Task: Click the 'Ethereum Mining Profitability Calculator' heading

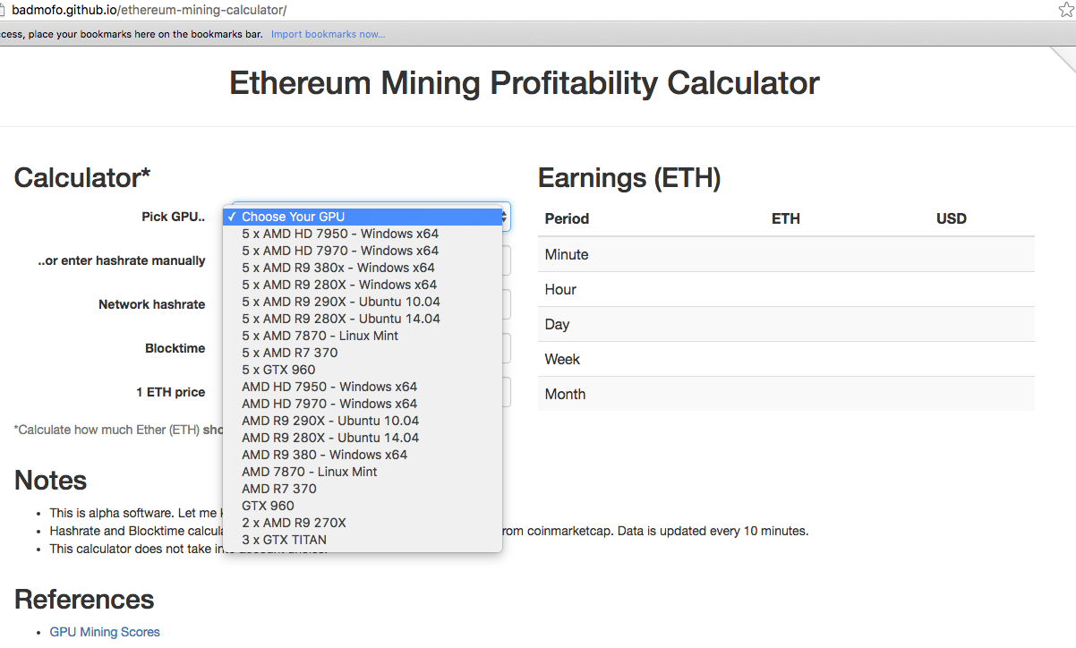Action: tap(525, 83)
